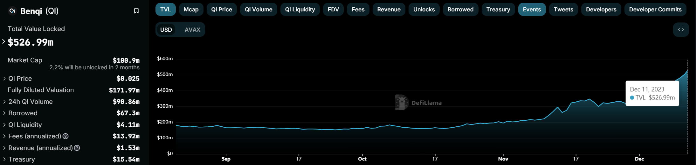The width and height of the screenshot is (696, 165).
Task: Click the Benqi QI logo icon
Action: 12,11
